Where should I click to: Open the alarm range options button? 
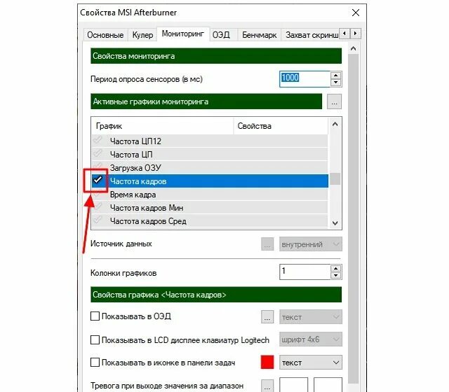click(267, 386)
